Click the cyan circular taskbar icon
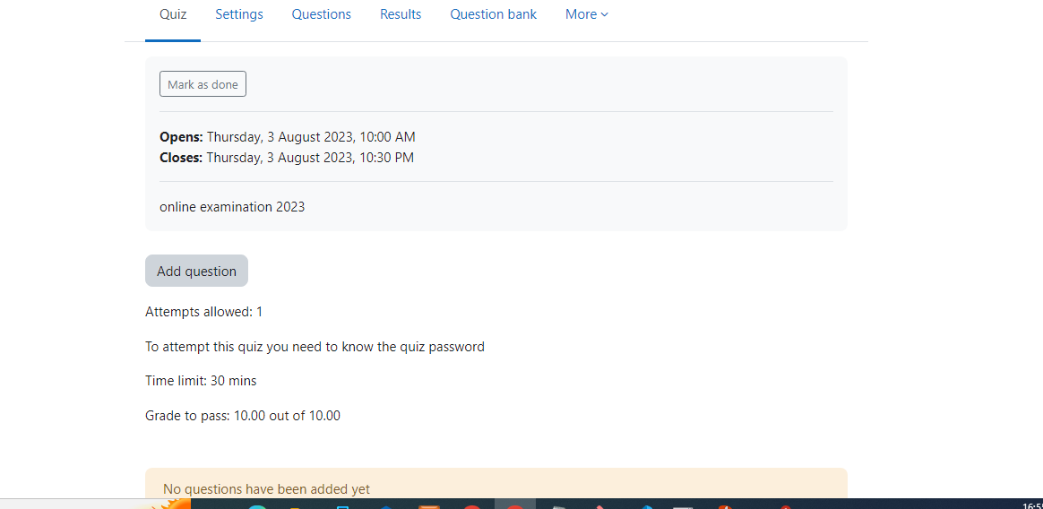The height and width of the screenshot is (509, 1043). pyautogui.click(x=257, y=505)
